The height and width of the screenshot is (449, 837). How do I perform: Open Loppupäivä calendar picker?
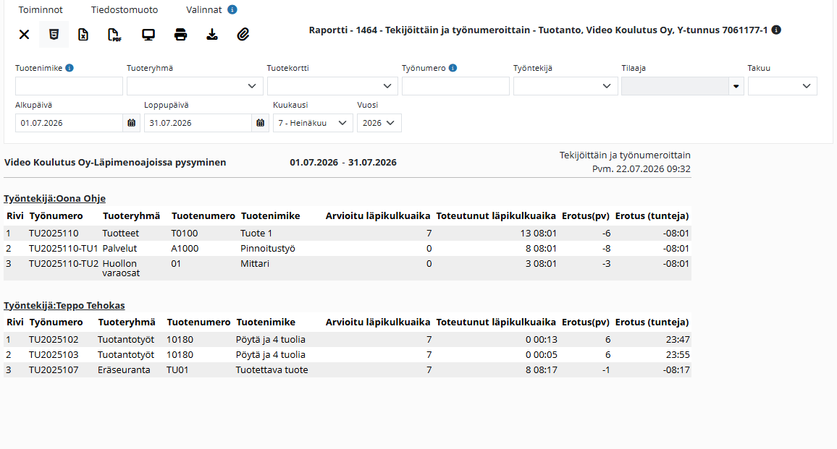pos(260,123)
